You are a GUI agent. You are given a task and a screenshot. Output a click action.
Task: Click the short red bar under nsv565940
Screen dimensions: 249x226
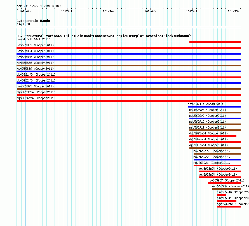coord(222,195)
